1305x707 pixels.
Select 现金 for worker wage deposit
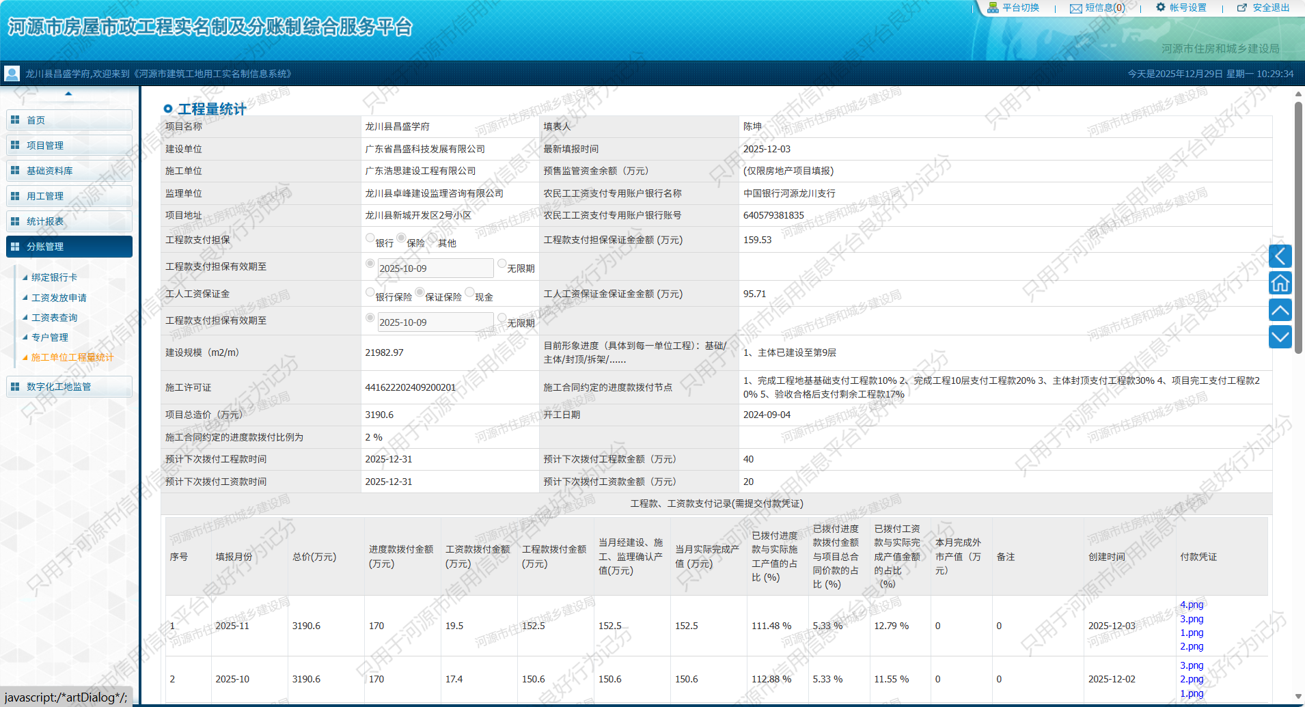coord(470,293)
